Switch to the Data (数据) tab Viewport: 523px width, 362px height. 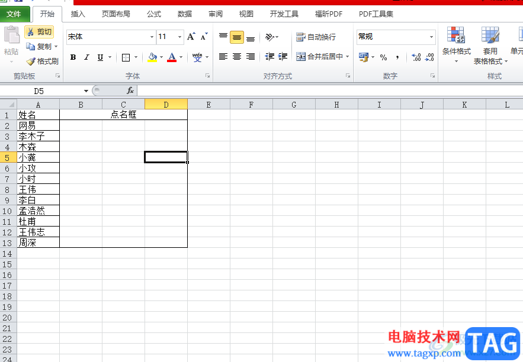pos(185,14)
